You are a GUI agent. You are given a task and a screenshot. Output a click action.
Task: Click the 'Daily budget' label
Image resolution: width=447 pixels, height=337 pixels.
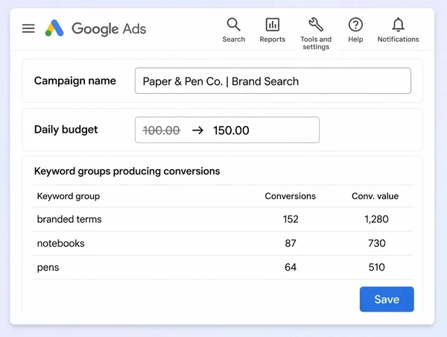(66, 130)
